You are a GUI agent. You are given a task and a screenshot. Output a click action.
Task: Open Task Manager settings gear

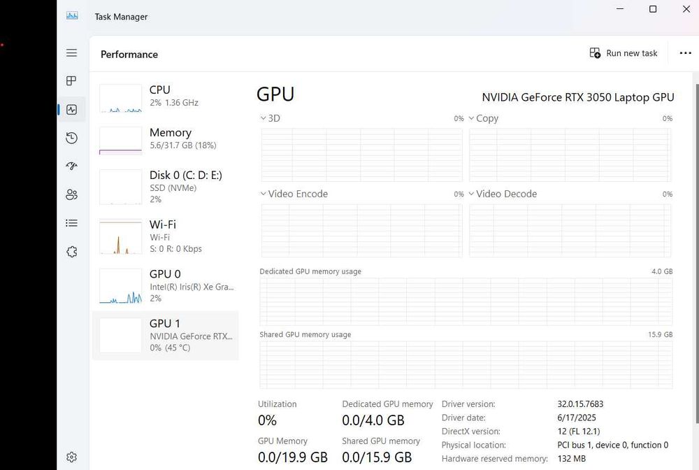pos(71,457)
